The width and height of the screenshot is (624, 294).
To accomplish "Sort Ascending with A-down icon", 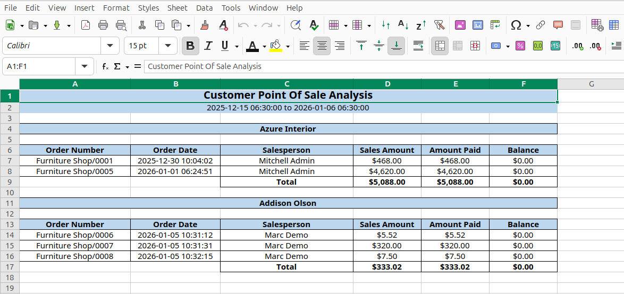I will click(x=403, y=25).
